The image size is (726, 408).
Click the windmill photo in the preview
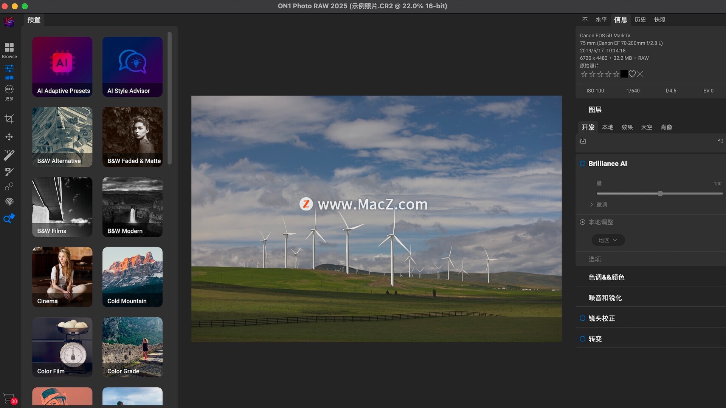pyautogui.click(x=376, y=219)
